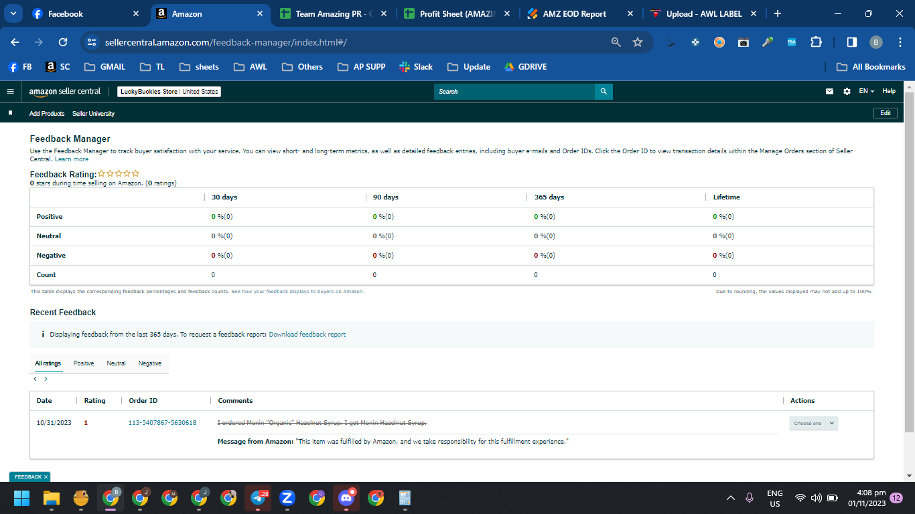Select the Negative feedback tab
The image size is (915, 514).
tap(150, 363)
